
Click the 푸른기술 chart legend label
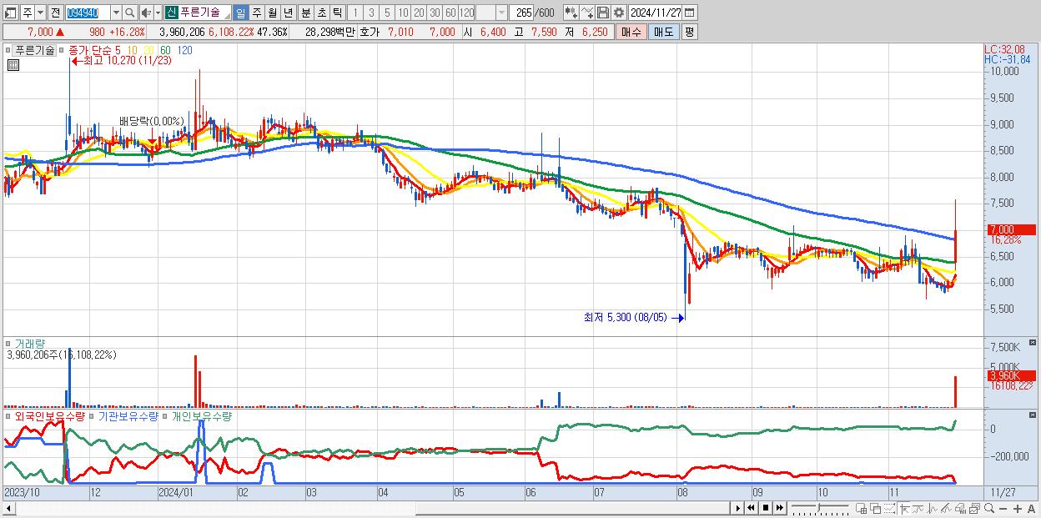[x=34, y=50]
